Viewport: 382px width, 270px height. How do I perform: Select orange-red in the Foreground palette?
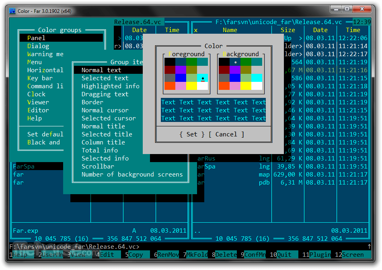(170, 86)
